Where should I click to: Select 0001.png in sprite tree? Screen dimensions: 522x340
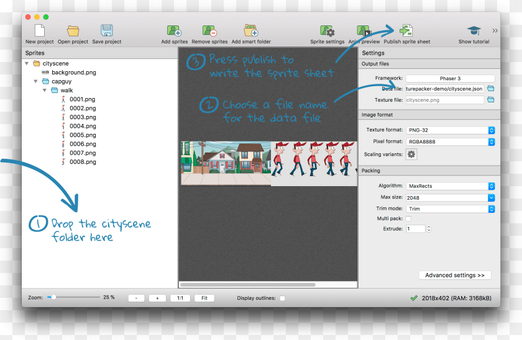click(82, 99)
